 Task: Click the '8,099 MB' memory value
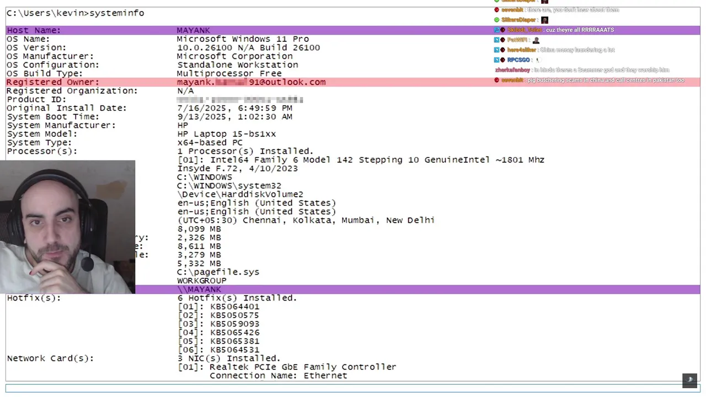click(x=199, y=229)
